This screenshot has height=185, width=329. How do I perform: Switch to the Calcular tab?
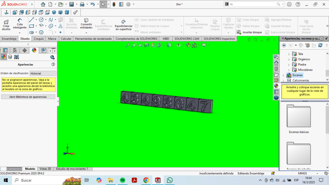[x=66, y=39]
